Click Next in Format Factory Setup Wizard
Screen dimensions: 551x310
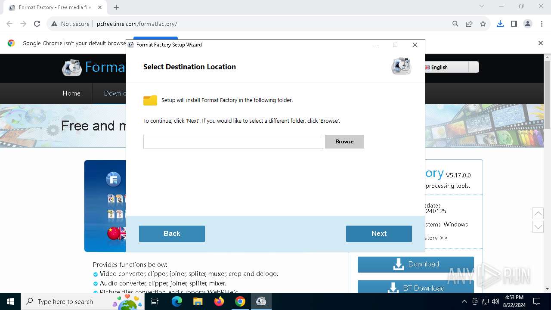[379, 233]
